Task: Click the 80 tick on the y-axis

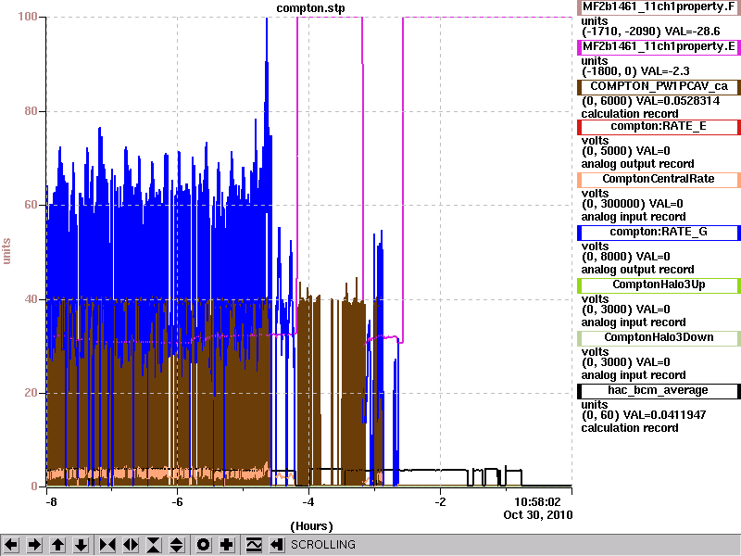Action: (31, 111)
